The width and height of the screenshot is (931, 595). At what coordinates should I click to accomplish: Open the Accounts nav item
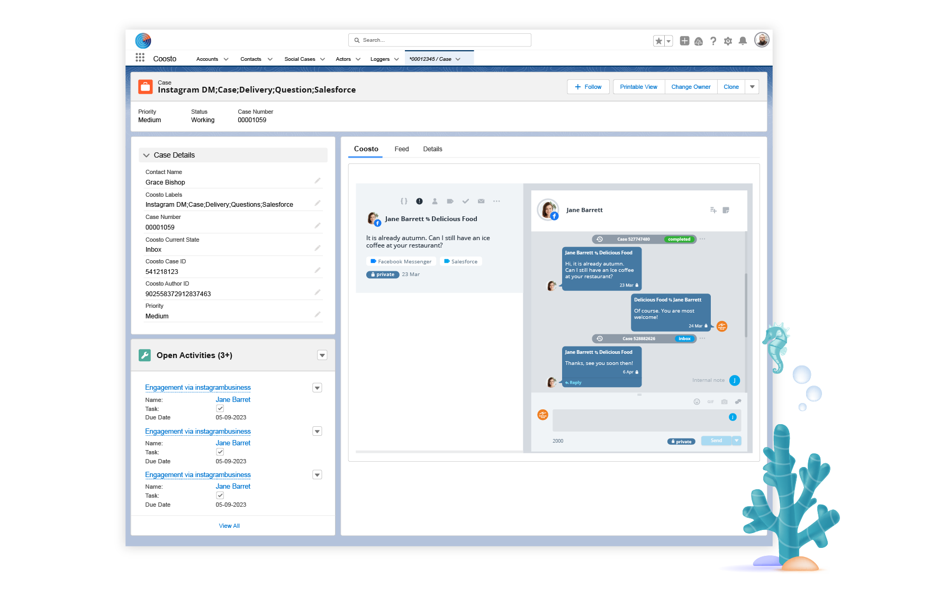[x=207, y=59]
